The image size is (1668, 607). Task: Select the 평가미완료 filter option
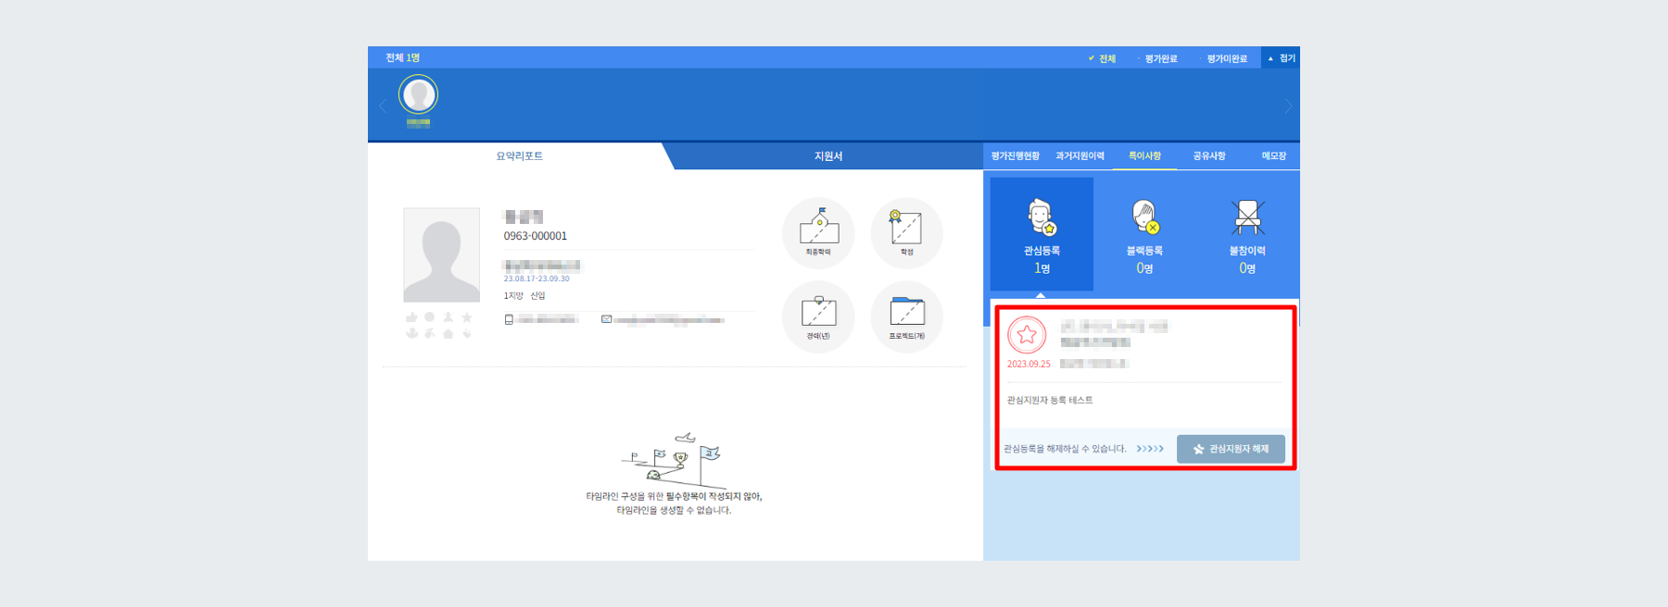point(1225,58)
